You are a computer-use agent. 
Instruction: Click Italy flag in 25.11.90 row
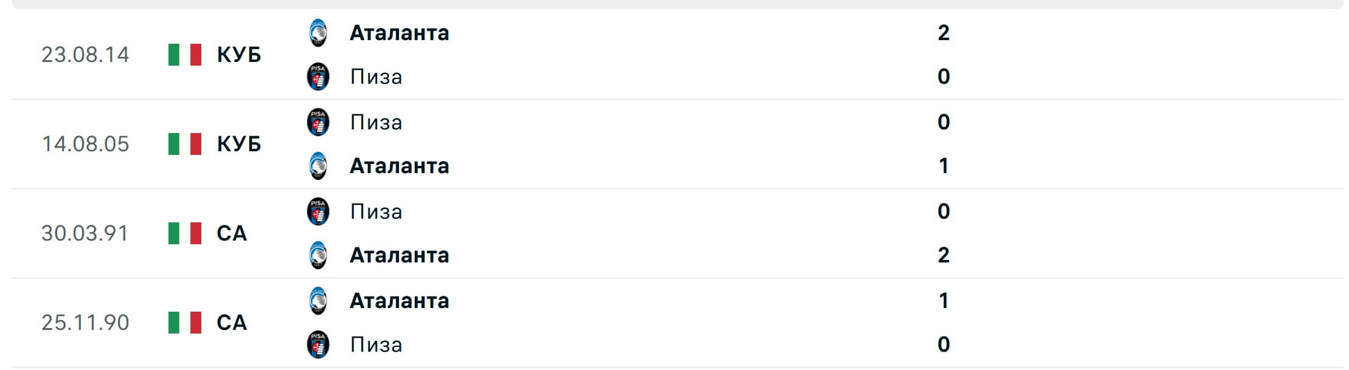(185, 323)
